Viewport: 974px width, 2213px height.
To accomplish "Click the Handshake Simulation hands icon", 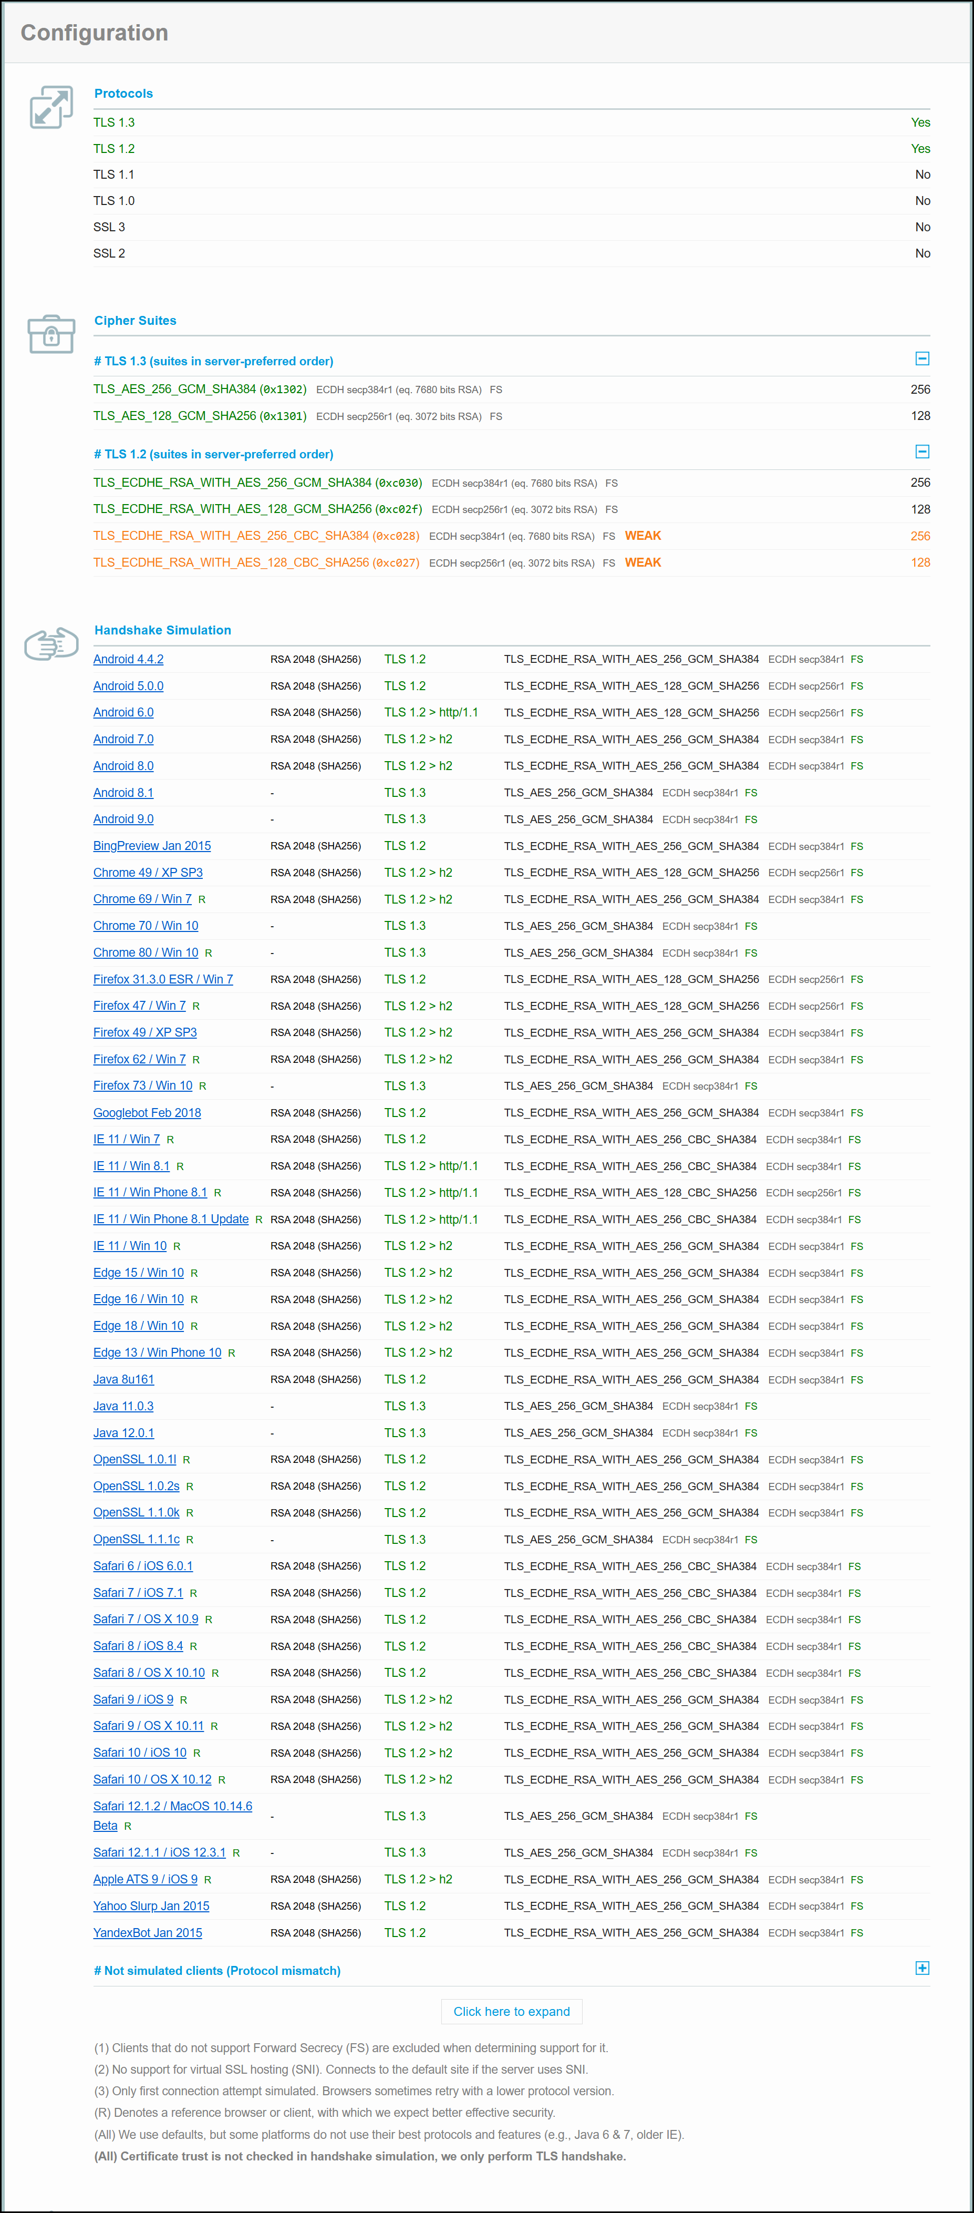I will [51, 643].
